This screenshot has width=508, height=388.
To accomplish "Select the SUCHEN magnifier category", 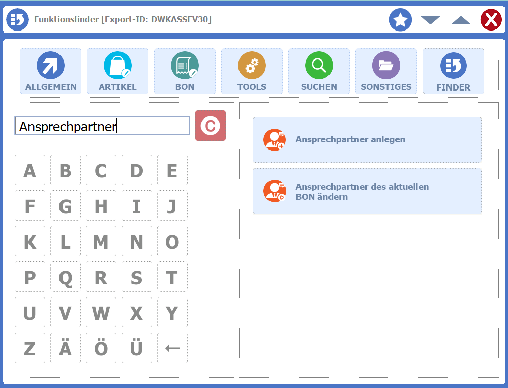I will (319, 71).
